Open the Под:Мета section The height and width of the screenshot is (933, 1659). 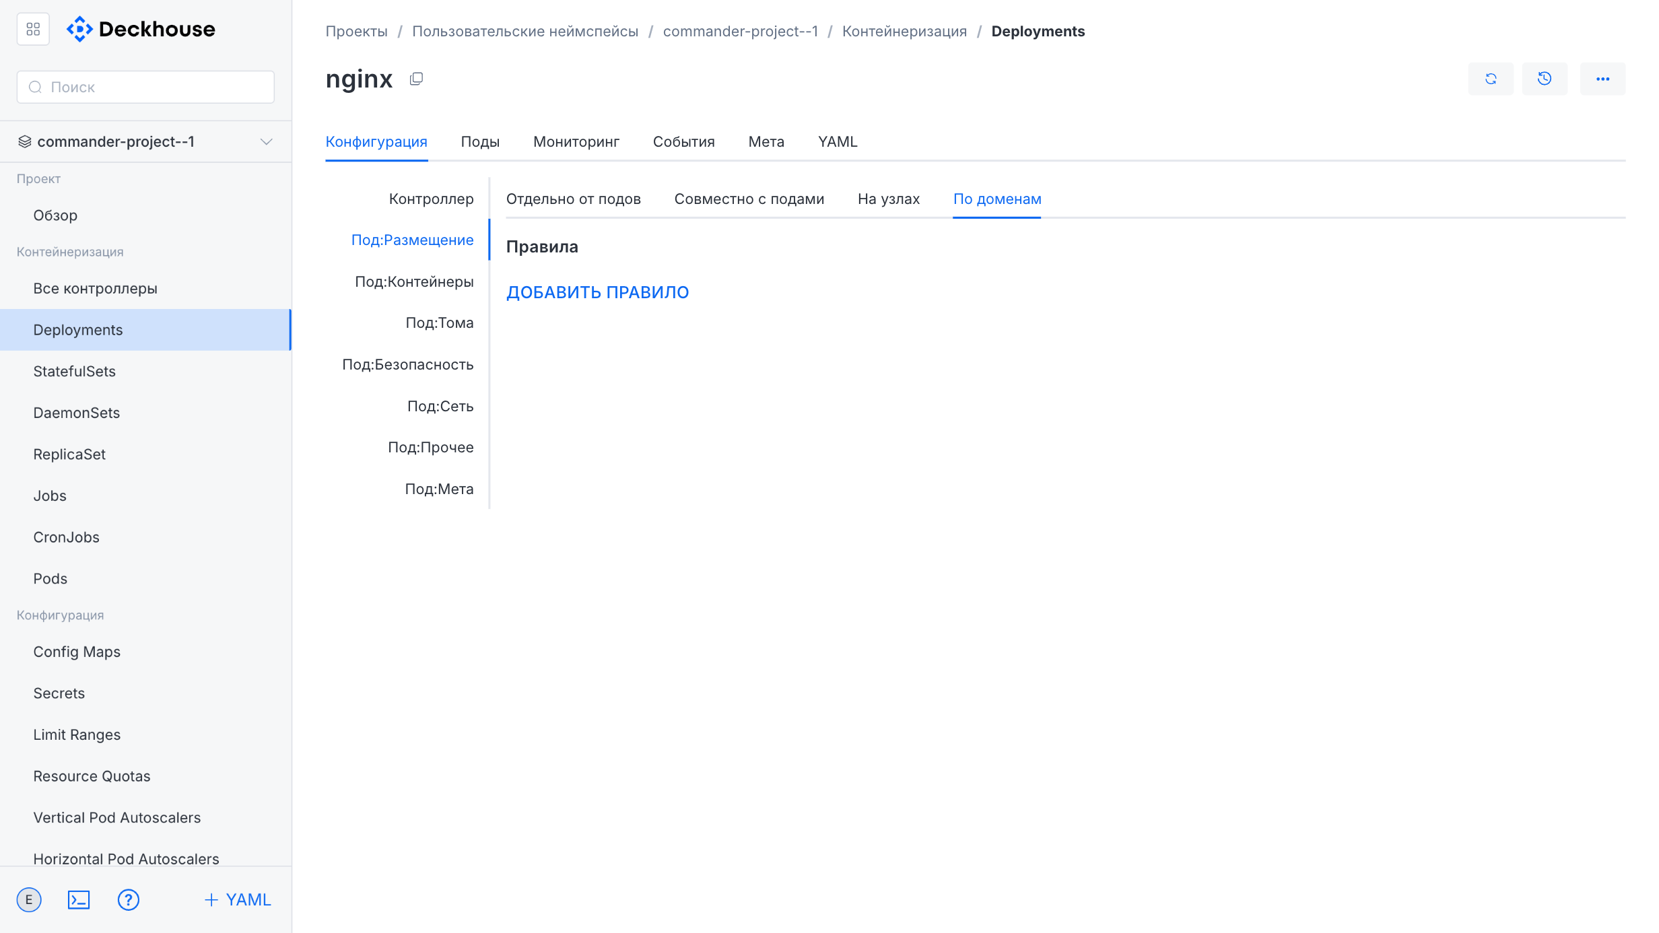(x=439, y=489)
